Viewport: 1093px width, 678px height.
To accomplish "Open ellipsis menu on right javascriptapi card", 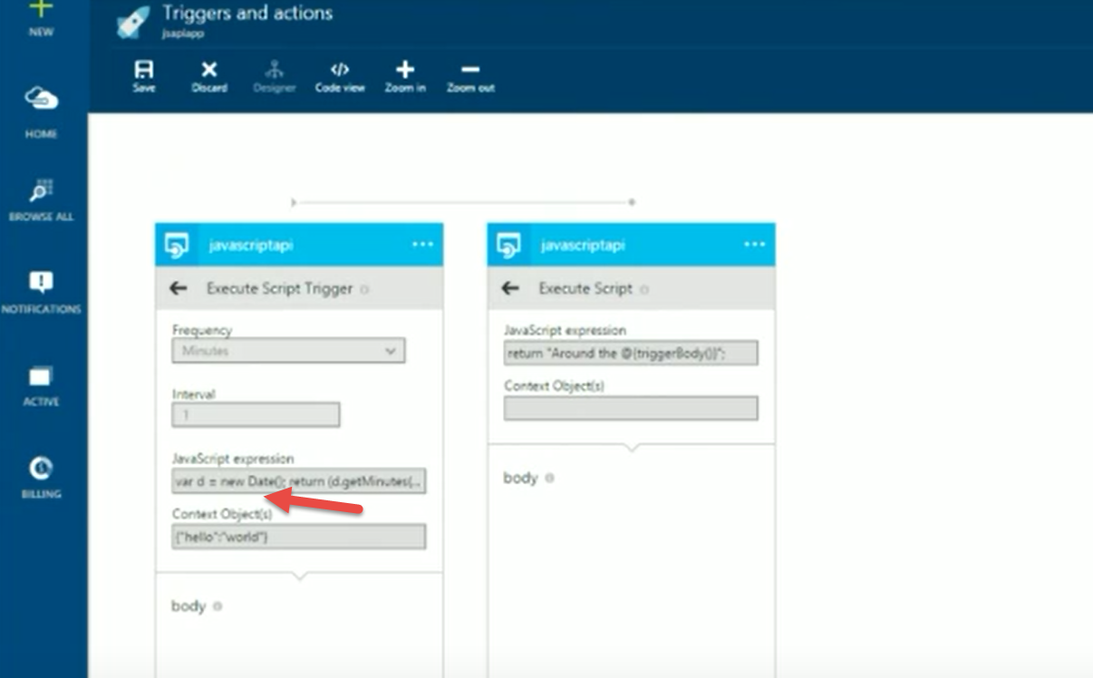I will coord(755,245).
